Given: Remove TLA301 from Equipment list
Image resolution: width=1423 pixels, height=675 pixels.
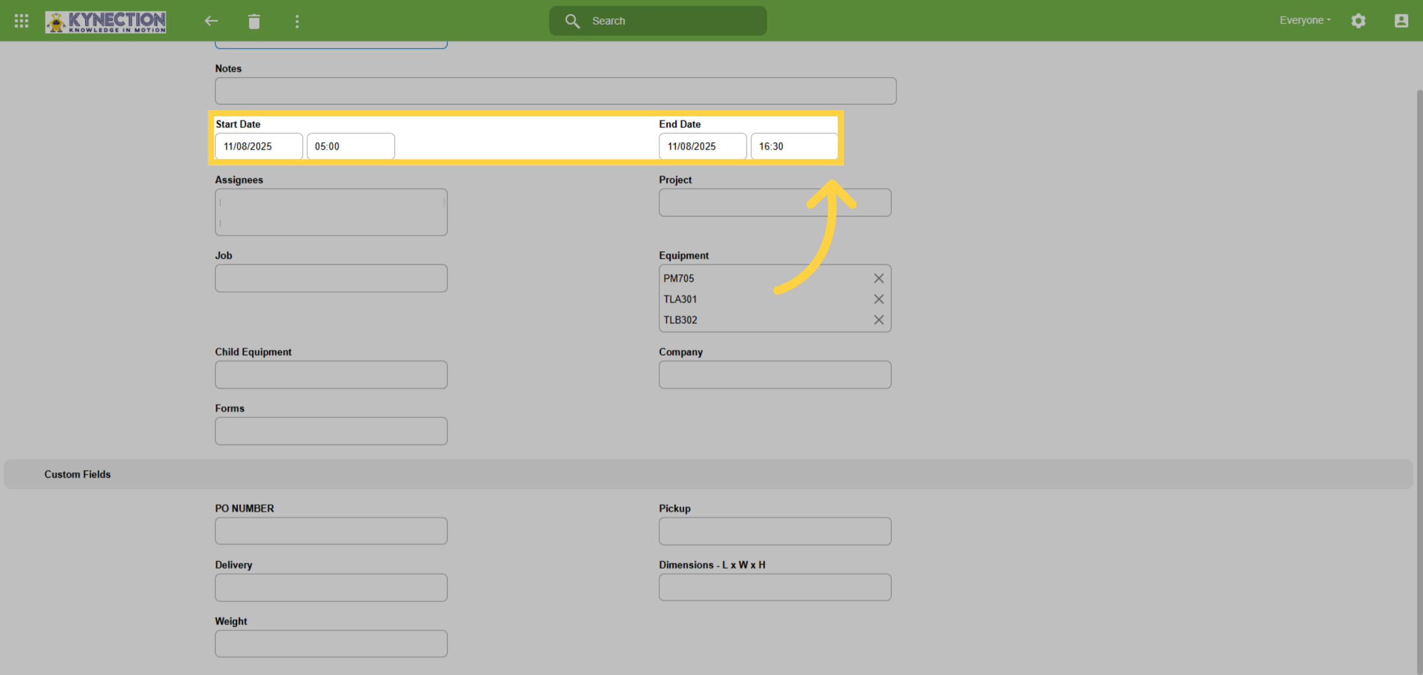Looking at the screenshot, I should pos(879,299).
